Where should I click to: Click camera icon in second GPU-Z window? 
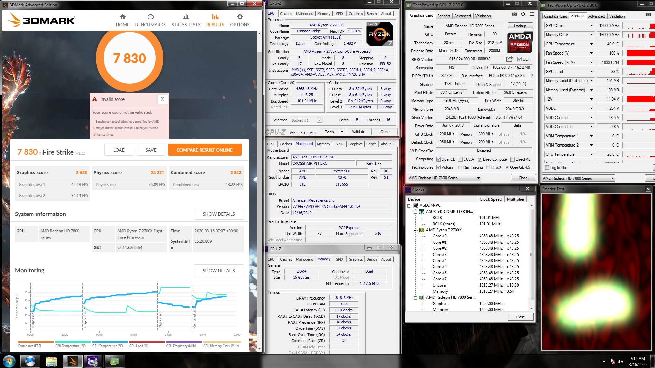648,14
